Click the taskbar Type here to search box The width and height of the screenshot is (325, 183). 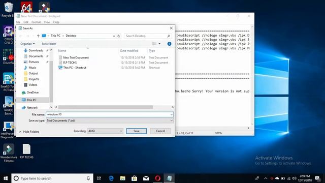[52, 178]
